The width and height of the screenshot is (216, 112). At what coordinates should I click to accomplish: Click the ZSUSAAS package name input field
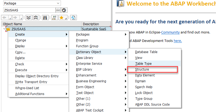(x=30, y=10)
